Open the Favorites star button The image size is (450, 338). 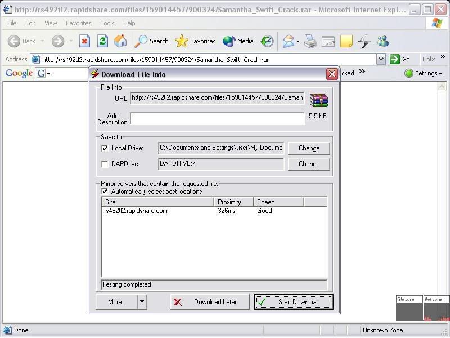(x=195, y=41)
